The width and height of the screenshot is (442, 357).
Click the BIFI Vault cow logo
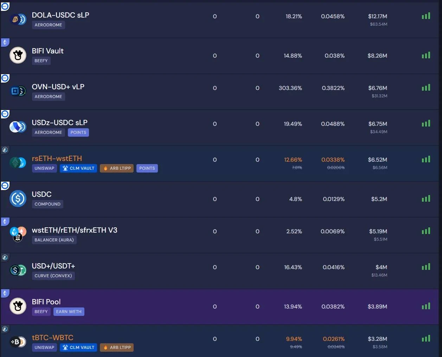(x=18, y=55)
